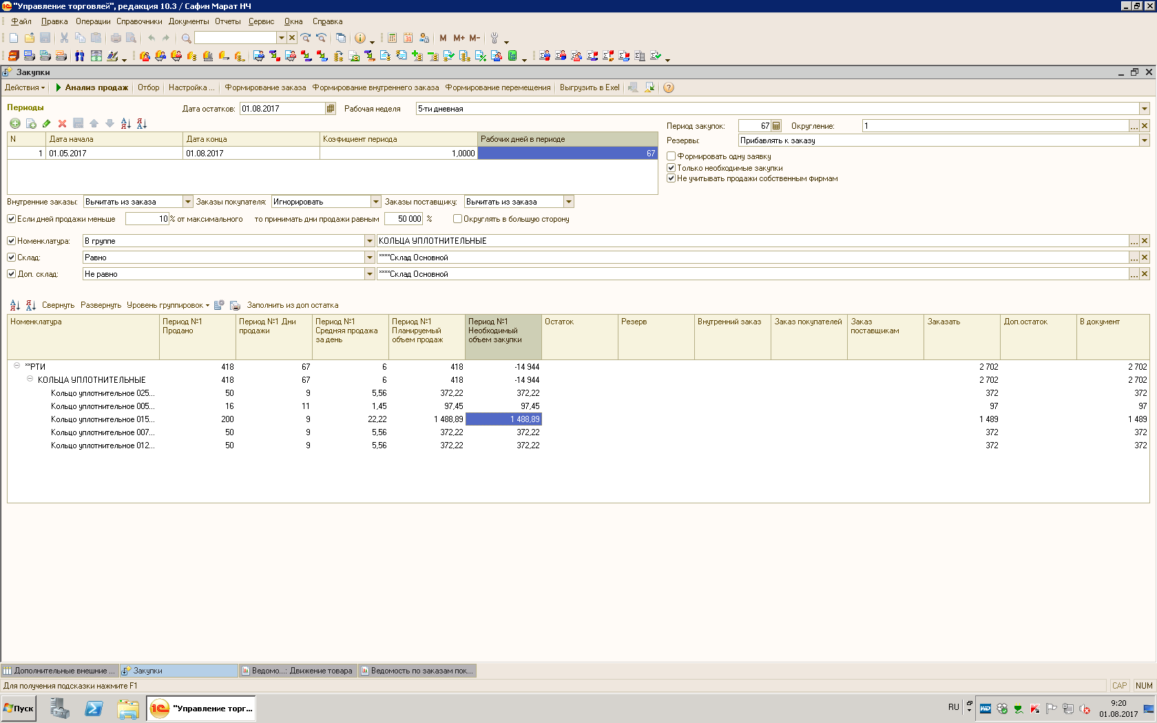Click the Анализ продаж button
1157x723 pixels.
coord(92,87)
